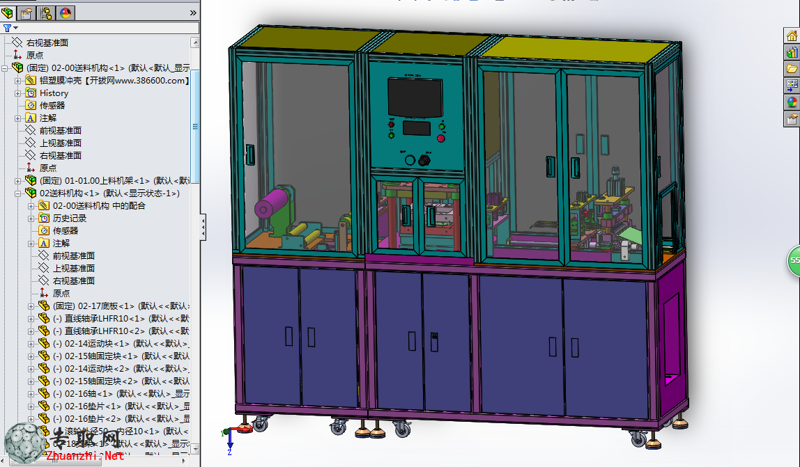Image resolution: width=800 pixels, height=467 pixels.
Task: Open the FeatureManager design tree tab
Action: [x=8, y=13]
